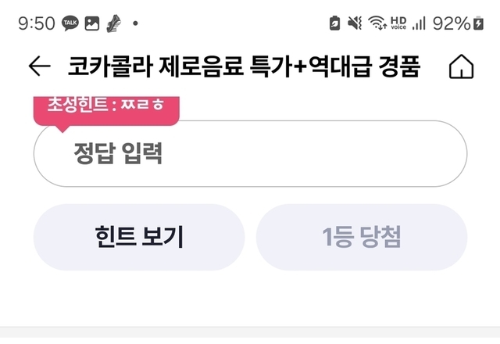Tap the charging battery icon
This screenshot has height=344, width=500.
click(x=478, y=23)
